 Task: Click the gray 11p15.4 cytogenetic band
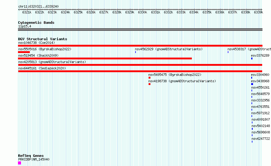click(140, 30)
